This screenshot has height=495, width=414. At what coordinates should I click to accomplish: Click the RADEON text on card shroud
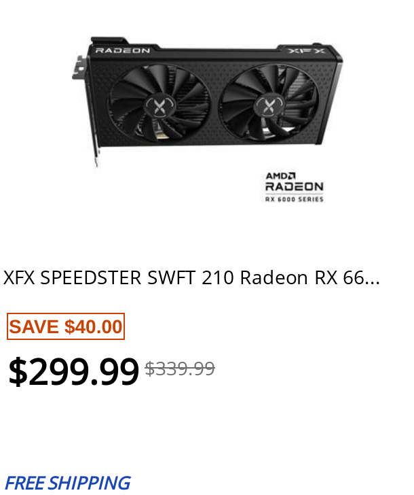[x=123, y=50]
